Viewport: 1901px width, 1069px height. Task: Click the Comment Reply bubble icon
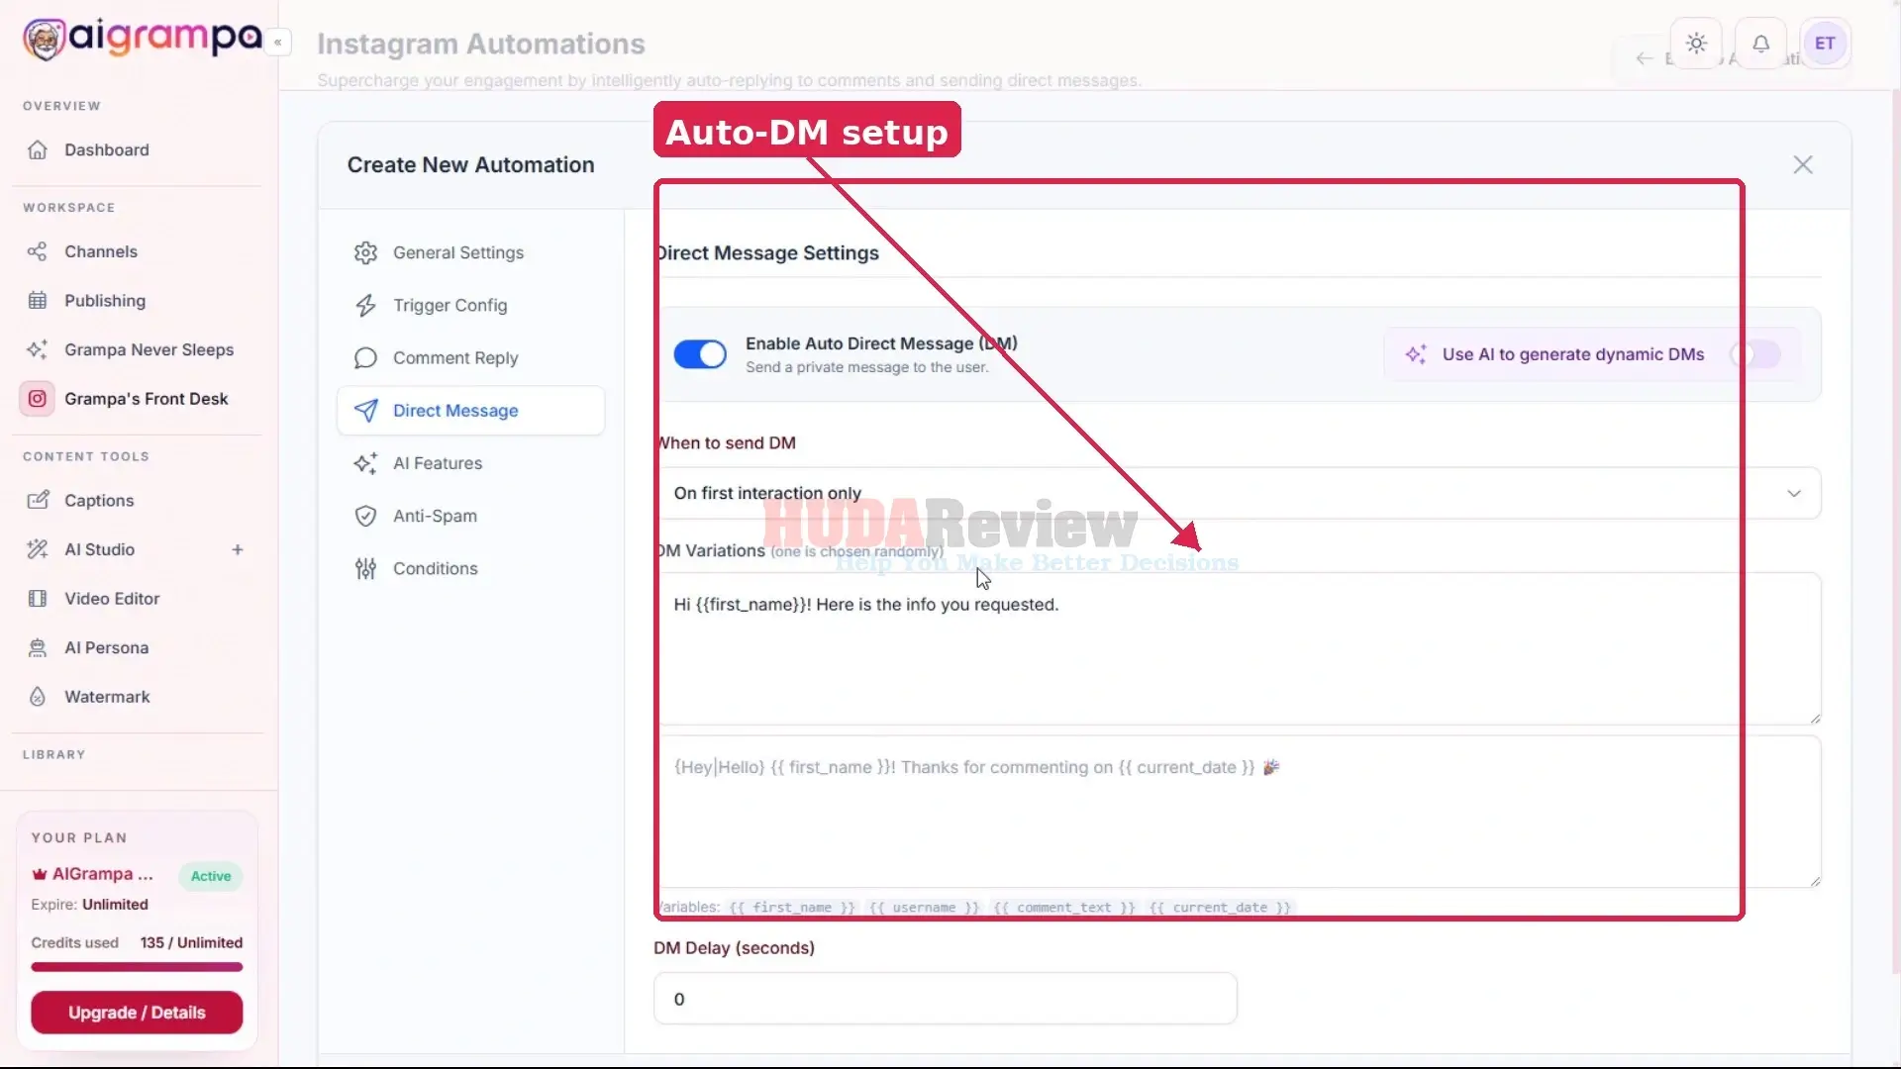click(365, 358)
